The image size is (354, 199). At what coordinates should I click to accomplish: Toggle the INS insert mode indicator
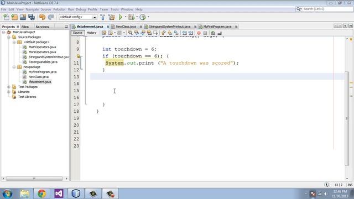point(350,185)
